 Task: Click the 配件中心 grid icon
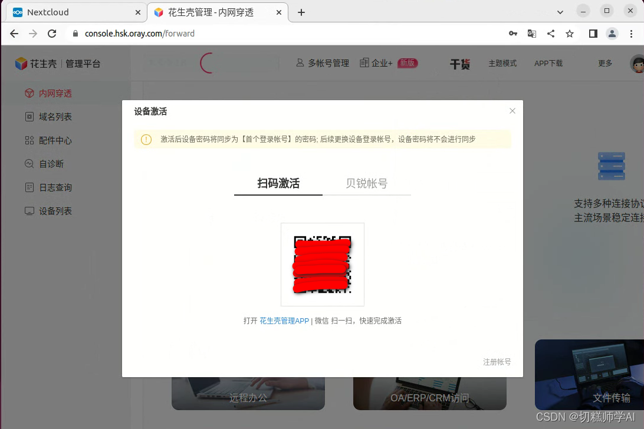point(29,140)
